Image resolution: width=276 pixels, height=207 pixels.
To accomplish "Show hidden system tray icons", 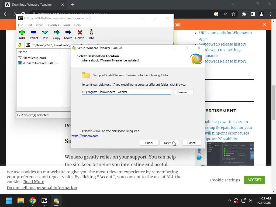I will pos(230,201).
